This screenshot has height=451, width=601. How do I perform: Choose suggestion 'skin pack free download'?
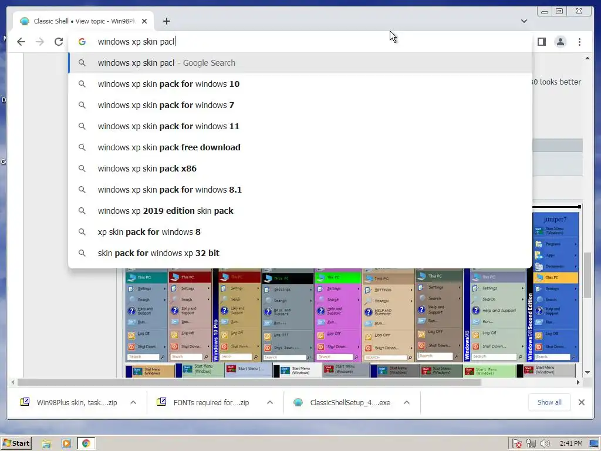(x=300, y=147)
